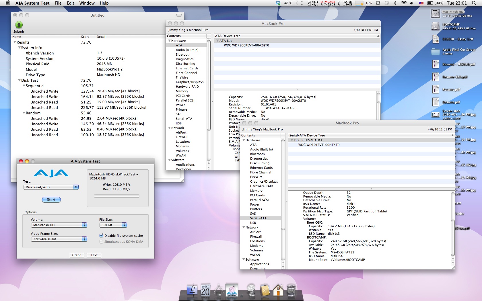Collapse Hardware in front MacBook Pro window

coord(244,140)
